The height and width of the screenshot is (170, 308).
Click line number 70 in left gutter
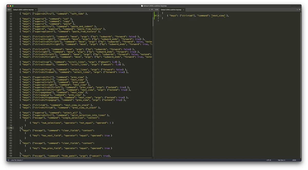coord(11,105)
